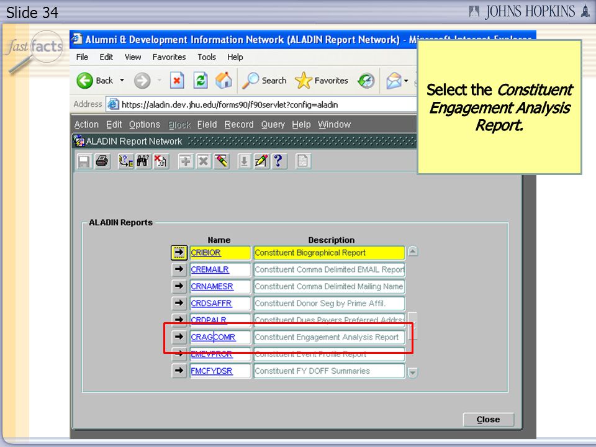The width and height of the screenshot is (596, 447).
Task: Open the Search magnifier in browser toolbar
Action: [264, 81]
